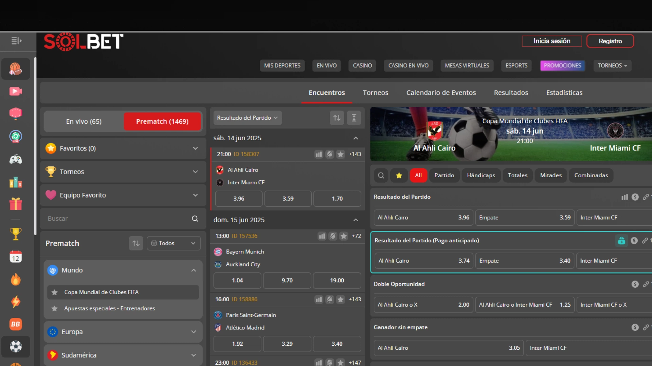Toggle notification bell for match ID 158886
652x366 pixels.
pos(329,300)
